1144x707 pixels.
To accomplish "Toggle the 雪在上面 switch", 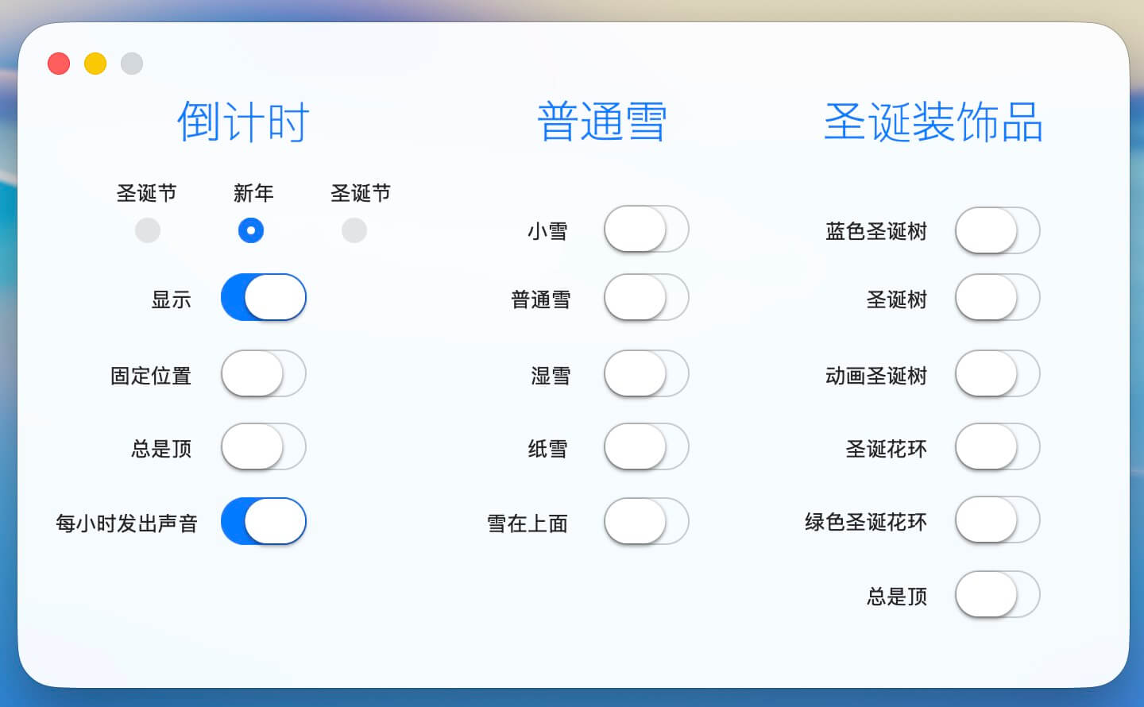I will (646, 521).
